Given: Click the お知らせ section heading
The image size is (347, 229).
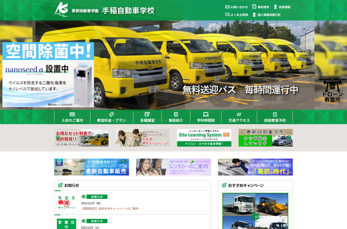Looking at the screenshot, I should click(71, 185).
